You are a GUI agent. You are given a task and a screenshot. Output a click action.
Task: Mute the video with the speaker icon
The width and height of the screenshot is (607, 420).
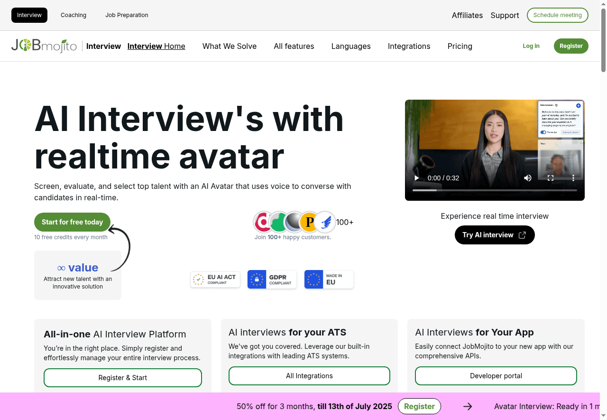point(528,178)
